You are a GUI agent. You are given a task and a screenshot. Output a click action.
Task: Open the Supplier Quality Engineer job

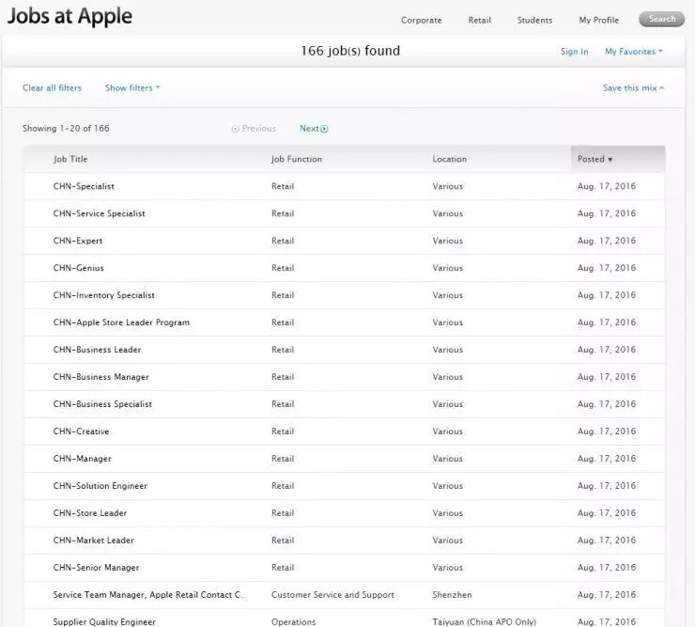tap(104, 621)
